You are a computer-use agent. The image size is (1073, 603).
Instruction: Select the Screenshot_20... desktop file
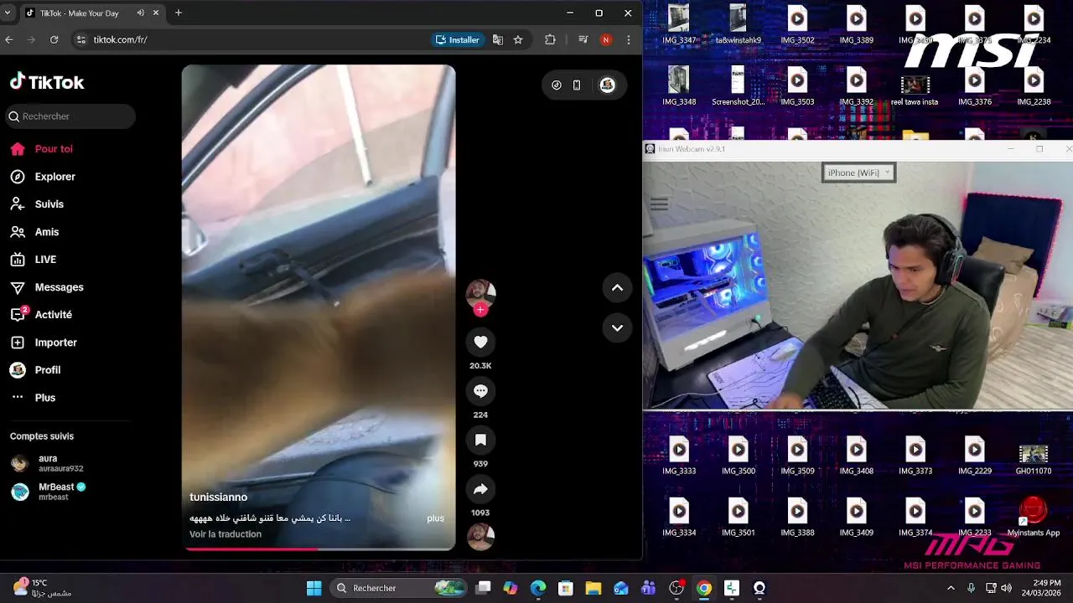pos(738,86)
